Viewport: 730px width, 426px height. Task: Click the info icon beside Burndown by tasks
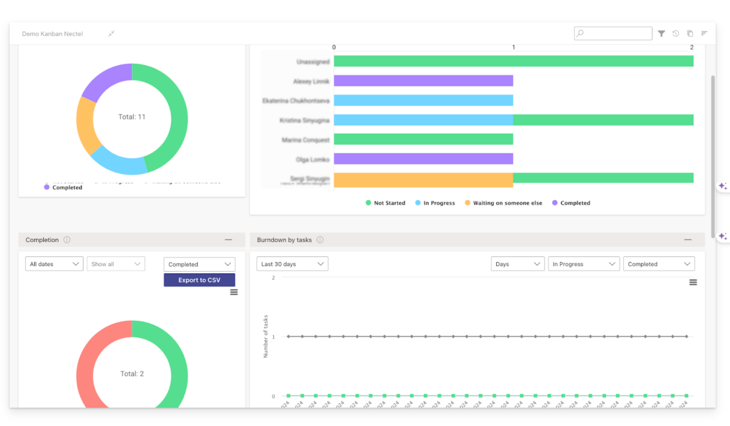point(321,239)
